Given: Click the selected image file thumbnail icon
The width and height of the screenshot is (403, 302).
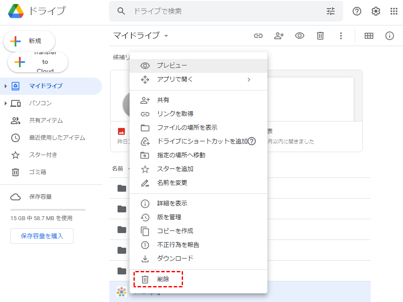Looking at the screenshot, I should pyautogui.click(x=121, y=292).
